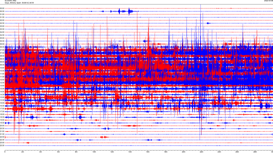This screenshot has width=273, height=153.
Task: Select the 02:30 time label
Action: coord(2,23)
